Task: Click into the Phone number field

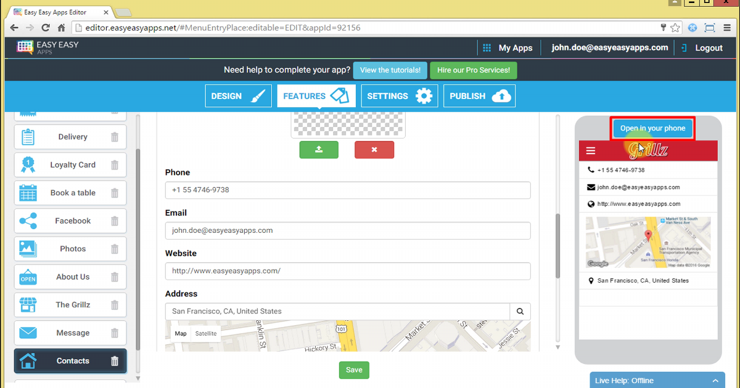Action: [x=348, y=190]
